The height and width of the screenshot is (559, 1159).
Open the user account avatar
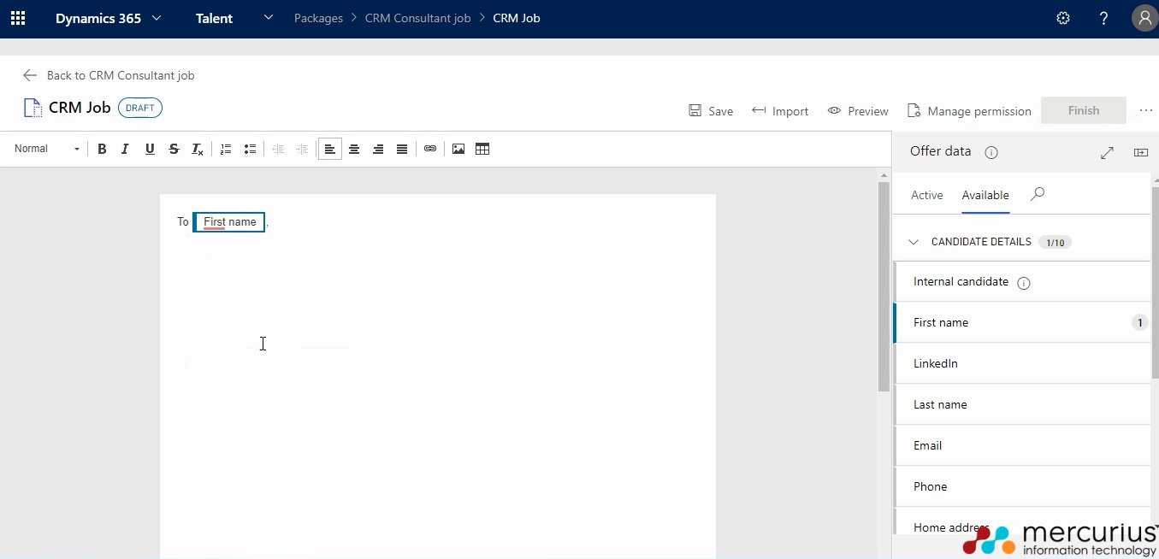tap(1145, 18)
